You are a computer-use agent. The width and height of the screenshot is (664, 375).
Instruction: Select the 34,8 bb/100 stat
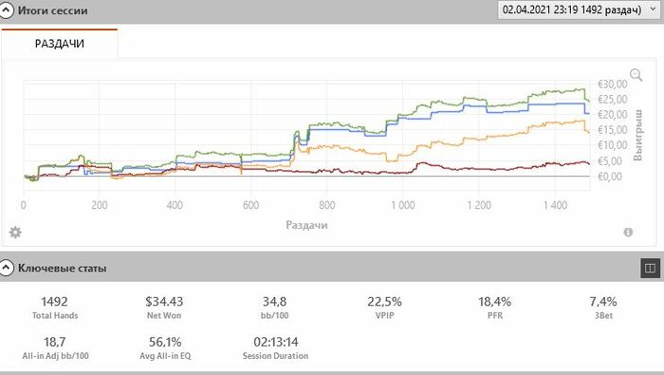click(274, 308)
